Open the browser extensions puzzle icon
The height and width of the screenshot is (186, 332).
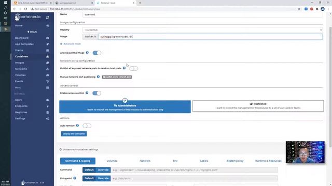click(x=317, y=9)
